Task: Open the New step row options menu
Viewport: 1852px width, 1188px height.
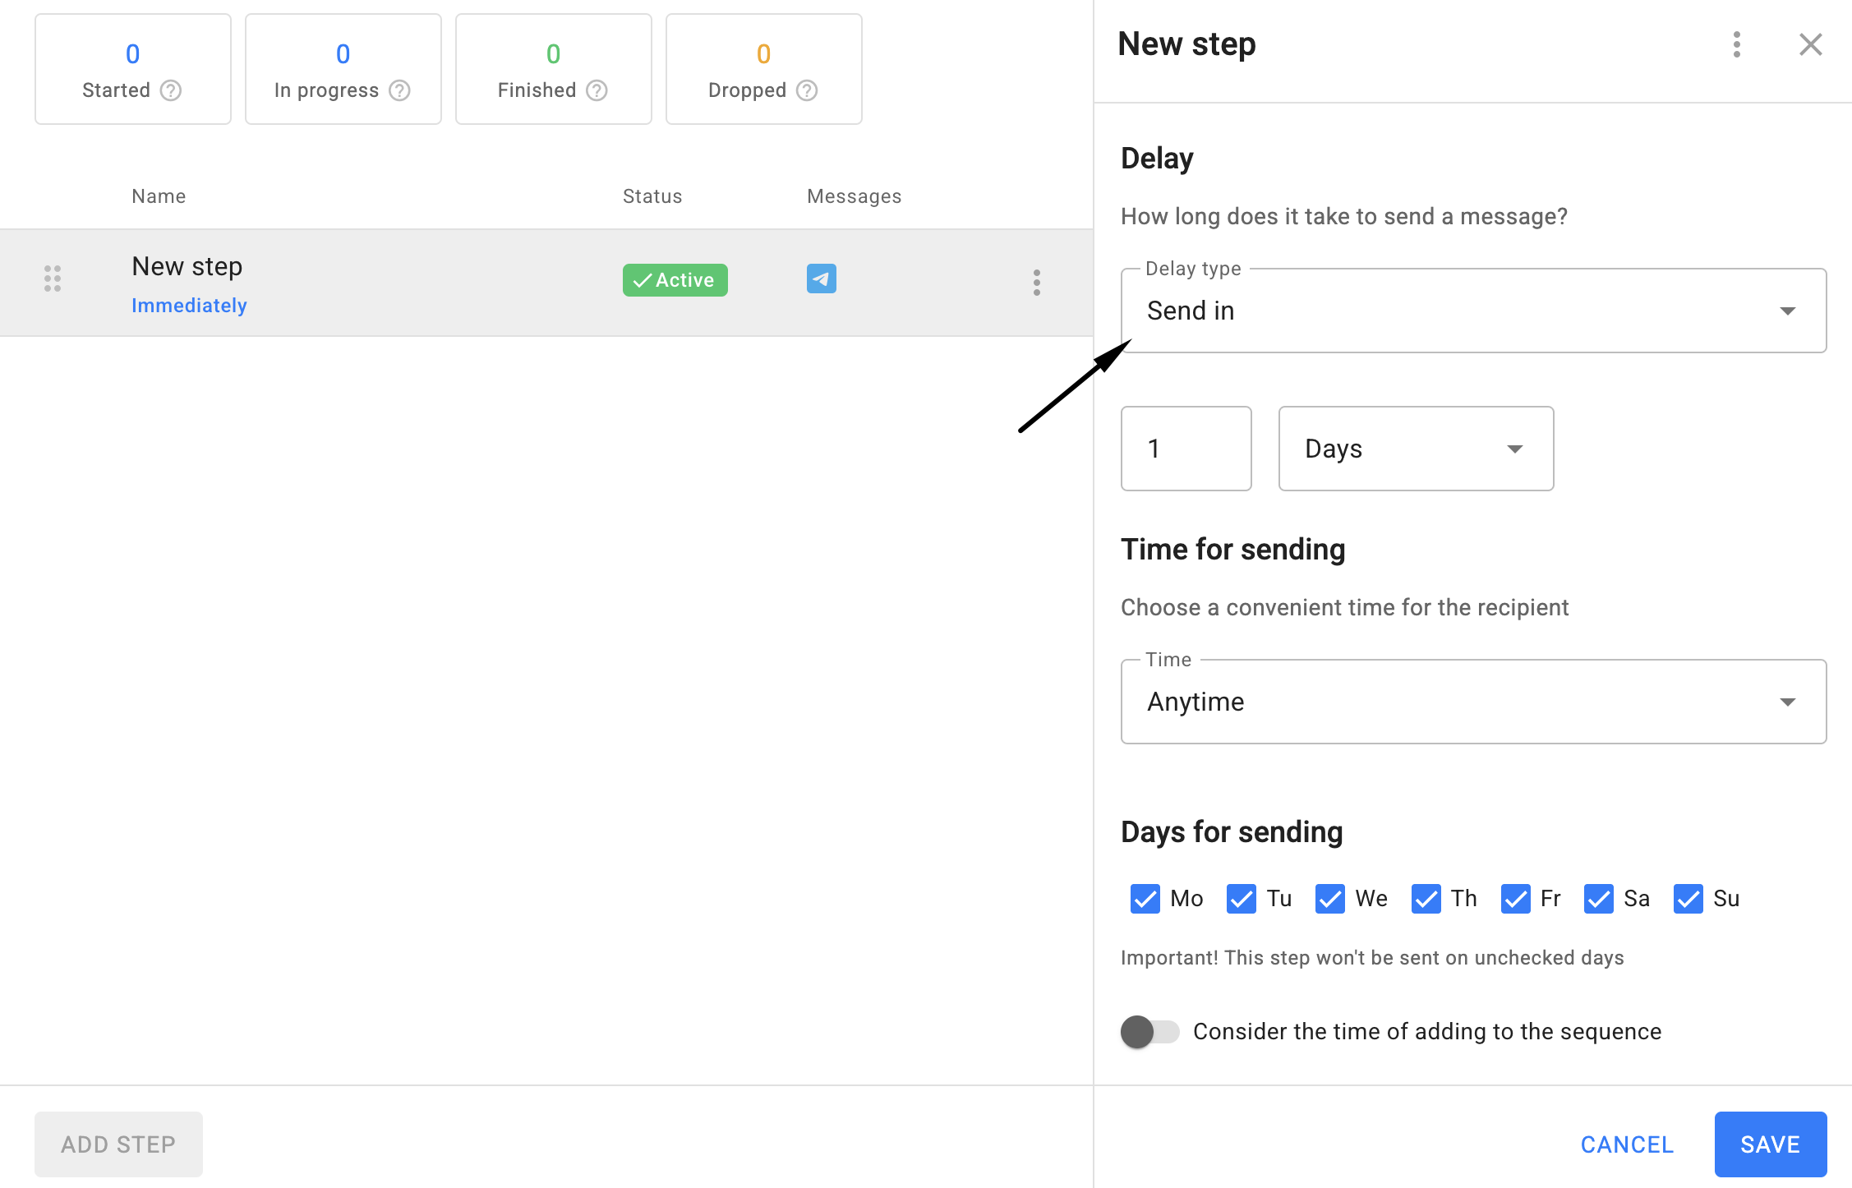Action: [x=1036, y=283]
